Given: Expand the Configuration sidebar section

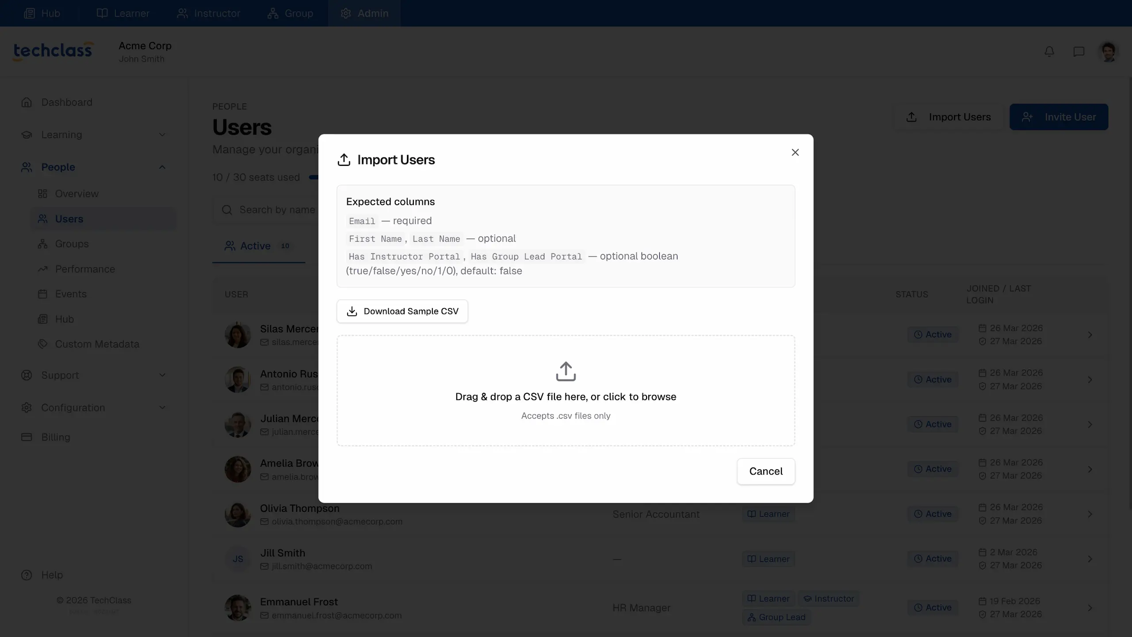Looking at the screenshot, I should tap(162, 408).
